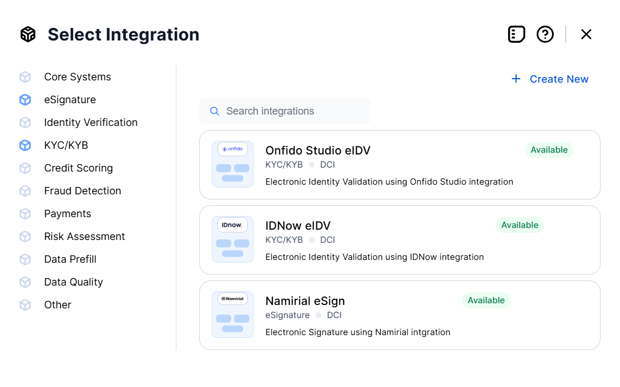Select the Onfido Studio eIDV integration title

318,150
